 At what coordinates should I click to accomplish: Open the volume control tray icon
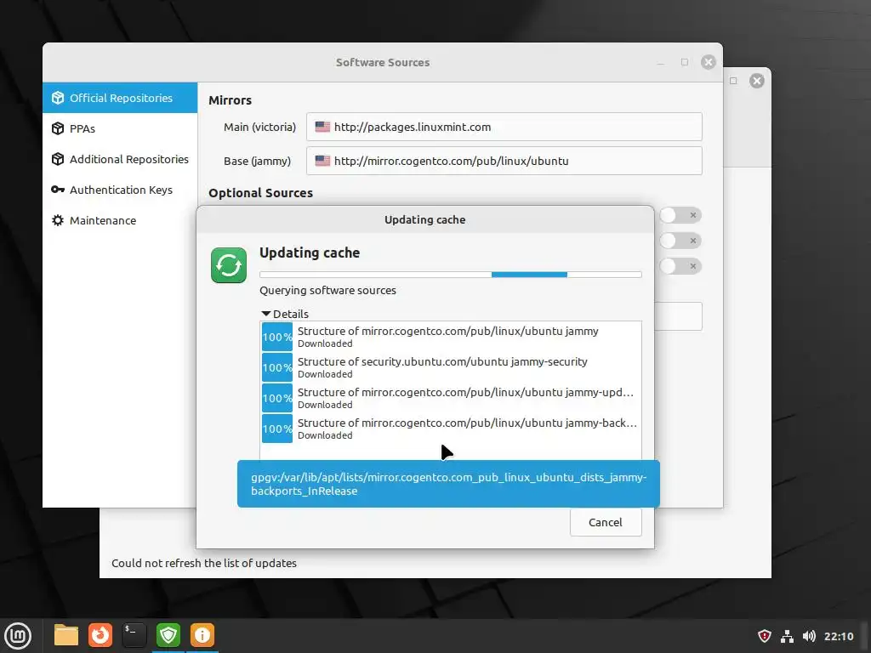pyautogui.click(x=809, y=636)
